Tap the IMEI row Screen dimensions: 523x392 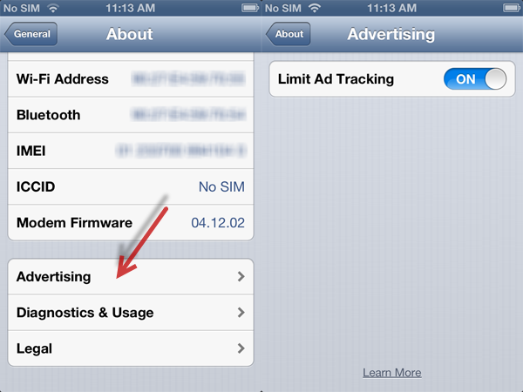[x=131, y=151]
